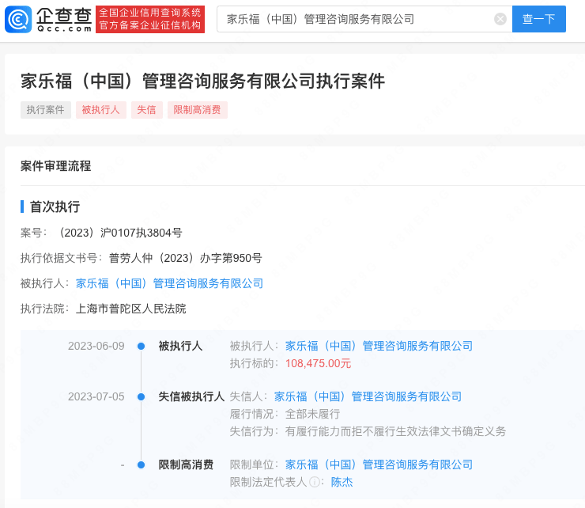The height and width of the screenshot is (508, 585).
Task: Clear the search box with the X icon
Action: (x=500, y=19)
